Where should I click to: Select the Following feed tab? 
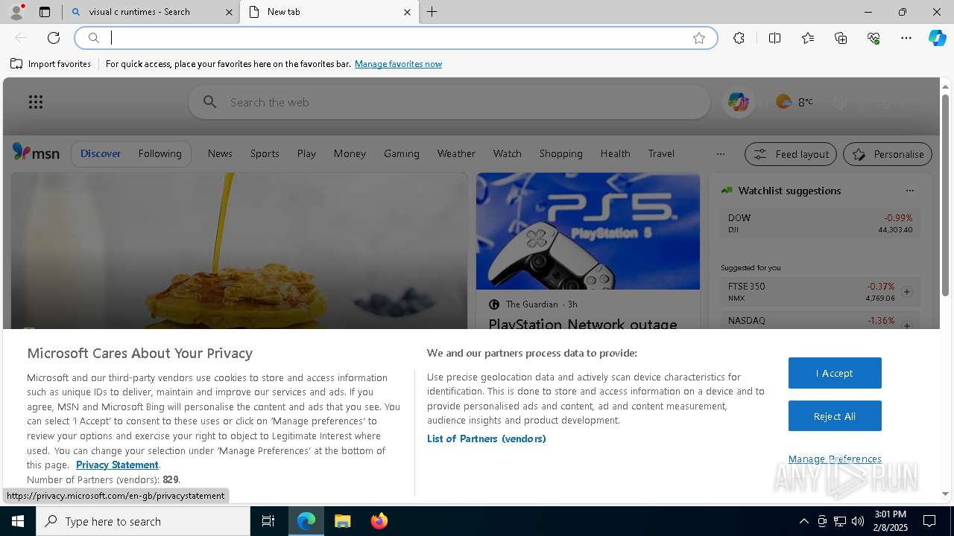click(x=159, y=153)
